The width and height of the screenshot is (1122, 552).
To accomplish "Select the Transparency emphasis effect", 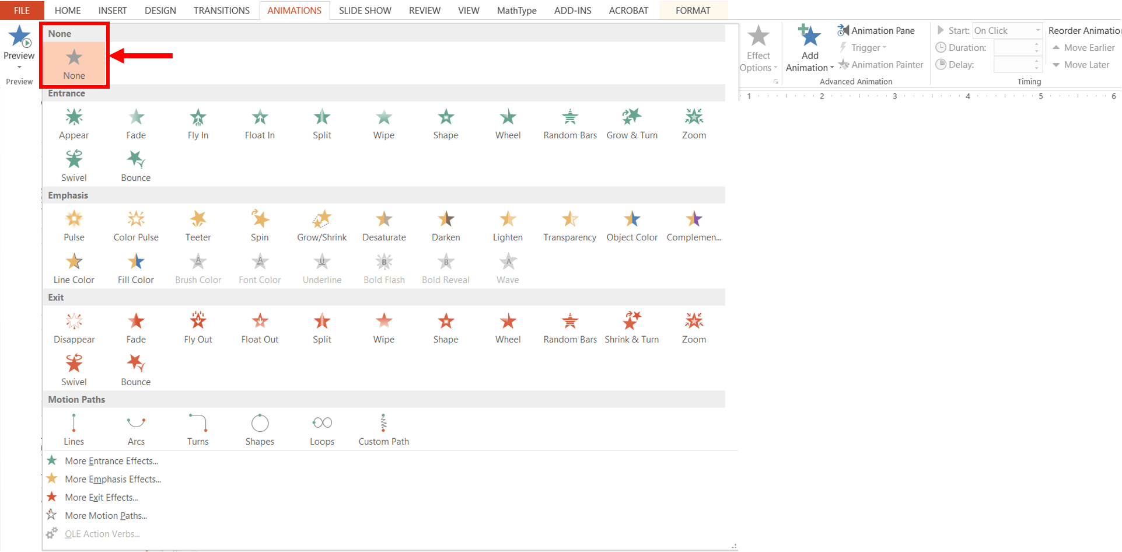I will (570, 226).
